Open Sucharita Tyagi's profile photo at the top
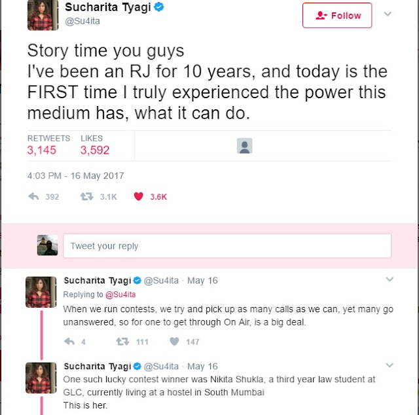The width and height of the screenshot is (419, 415). tap(43, 15)
